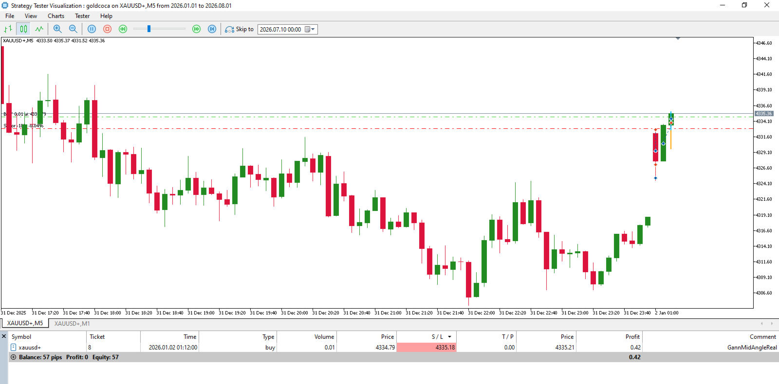Click the Skip to button
The height and width of the screenshot is (384, 779).
click(x=239, y=29)
